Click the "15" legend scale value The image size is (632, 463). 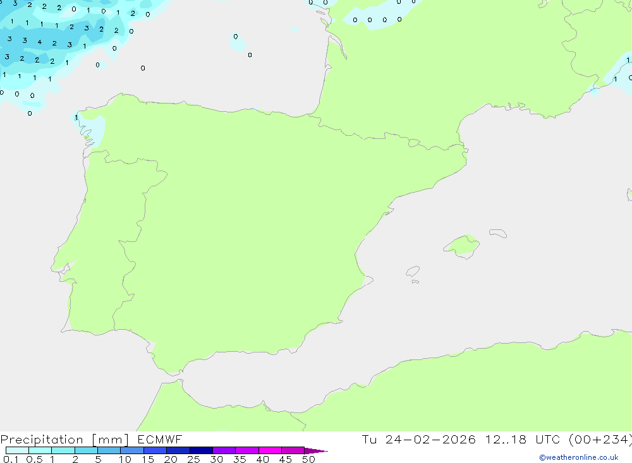(x=148, y=459)
